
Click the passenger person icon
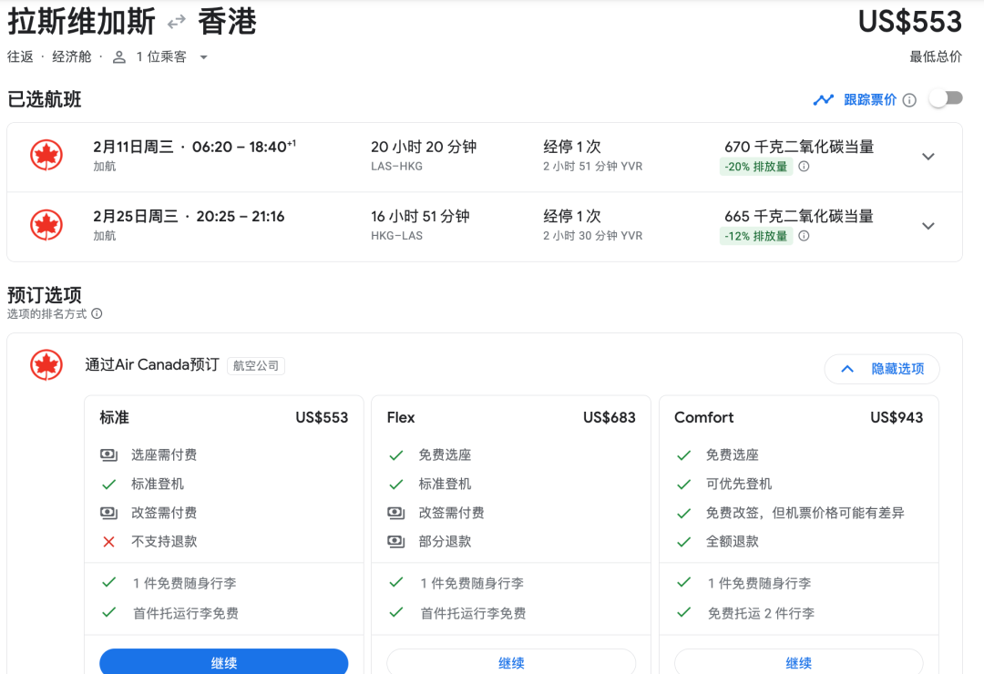[119, 57]
